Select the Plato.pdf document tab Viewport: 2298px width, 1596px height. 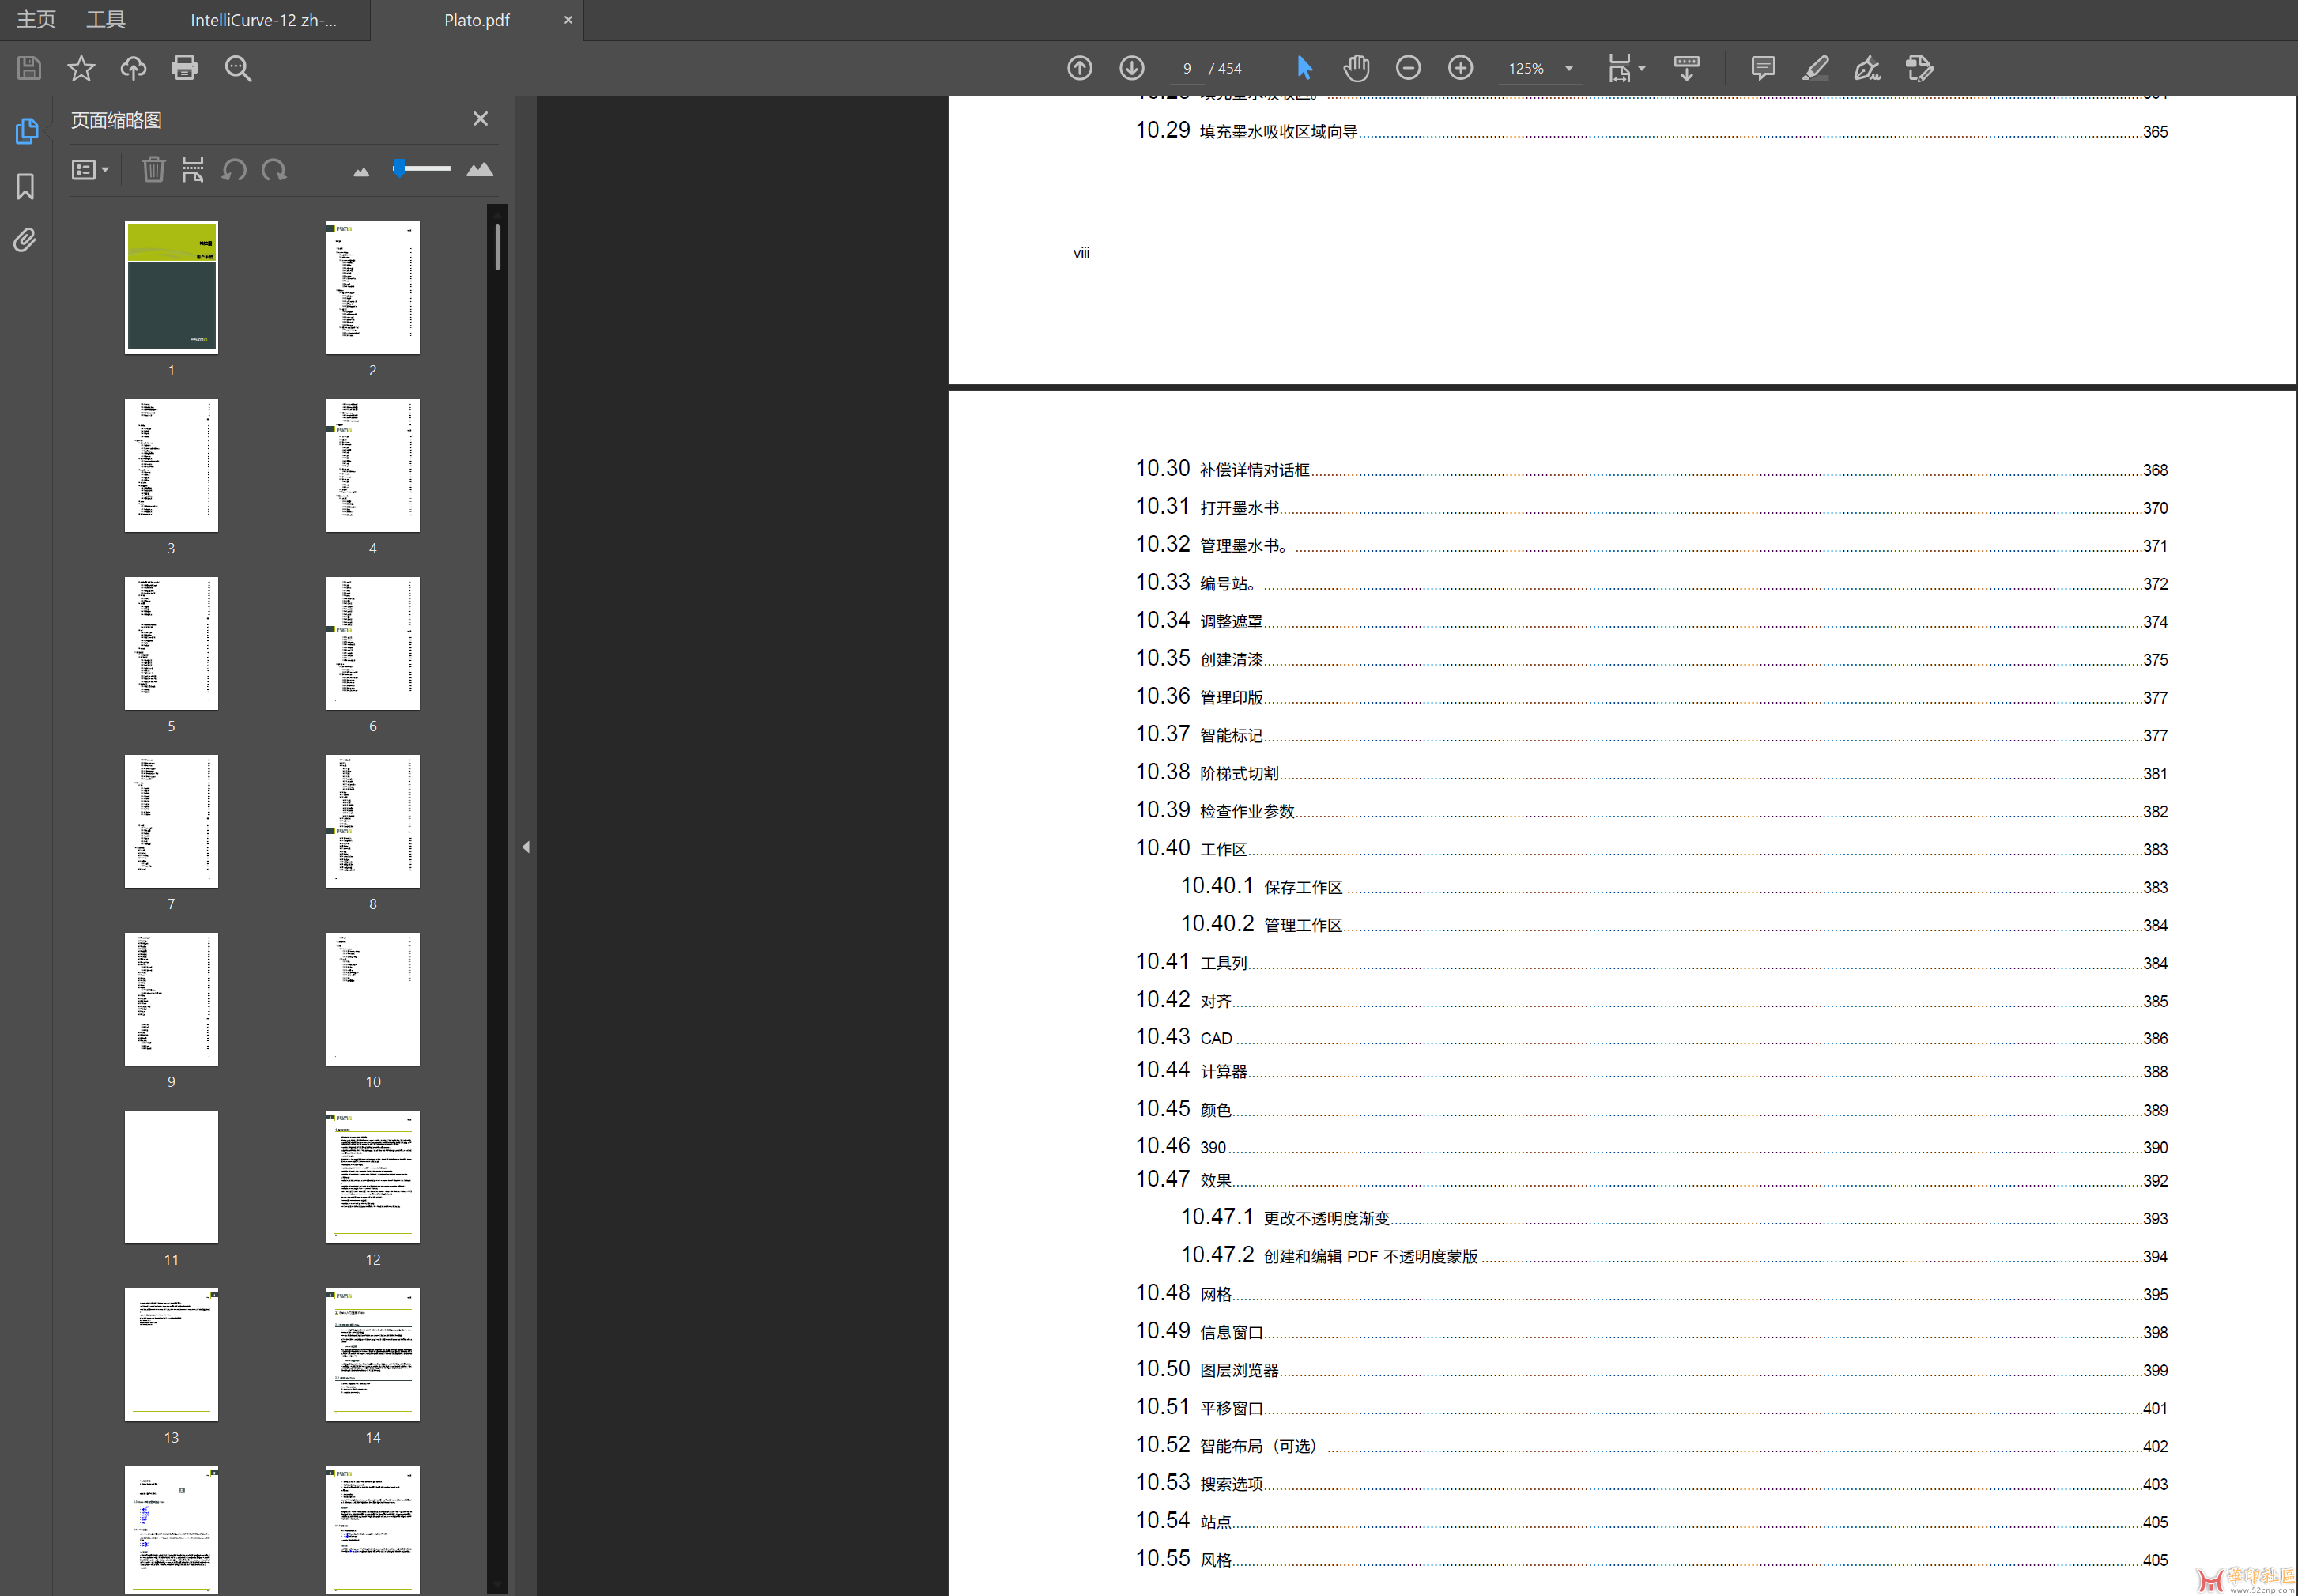click(x=477, y=20)
